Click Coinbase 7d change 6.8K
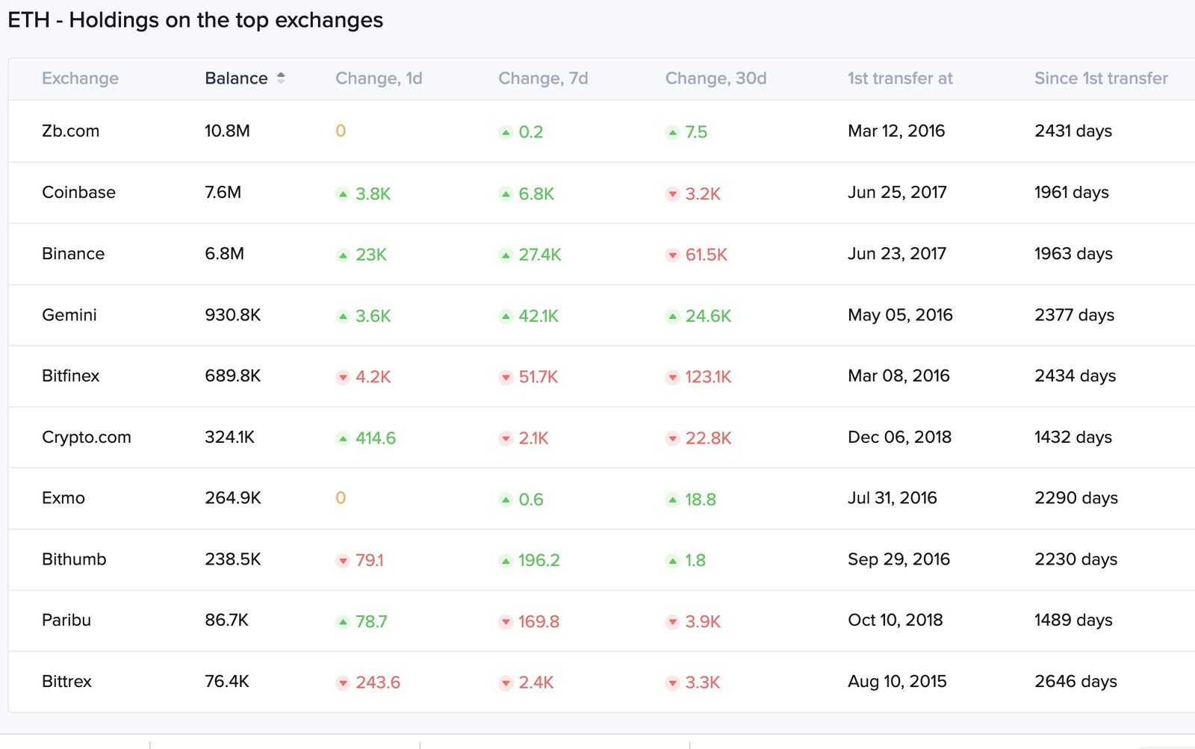1195x749 pixels. pos(536,193)
